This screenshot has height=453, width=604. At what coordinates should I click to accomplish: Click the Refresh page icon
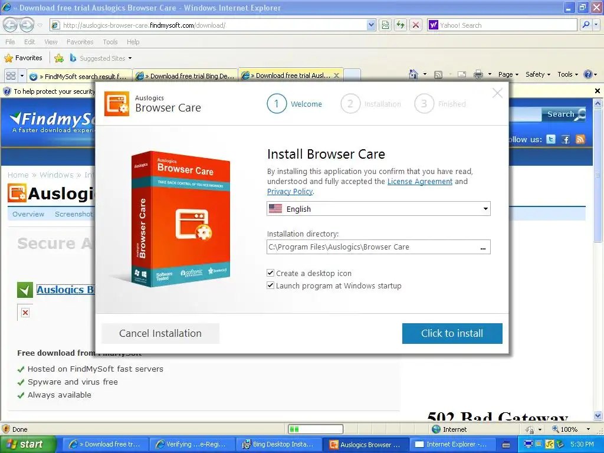click(401, 25)
